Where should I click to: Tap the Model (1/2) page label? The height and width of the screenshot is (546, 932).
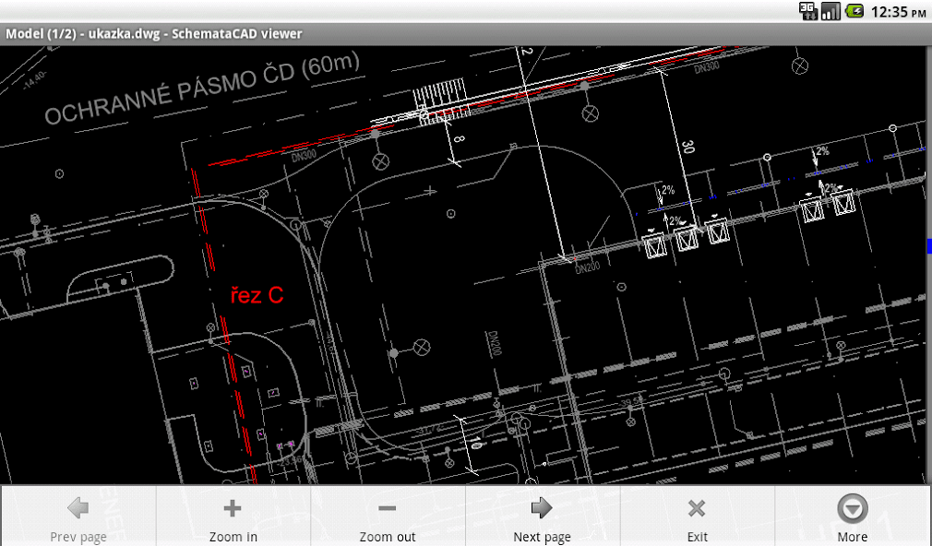point(39,33)
